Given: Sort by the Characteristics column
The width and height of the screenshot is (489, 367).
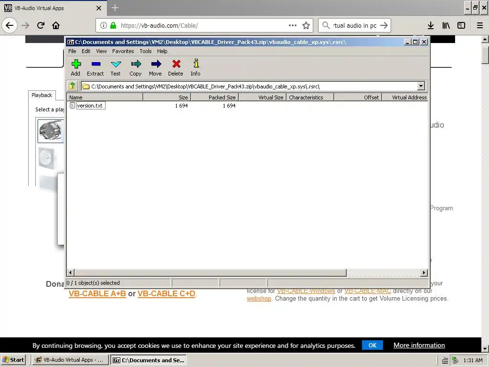Looking at the screenshot, I should 310,97.
